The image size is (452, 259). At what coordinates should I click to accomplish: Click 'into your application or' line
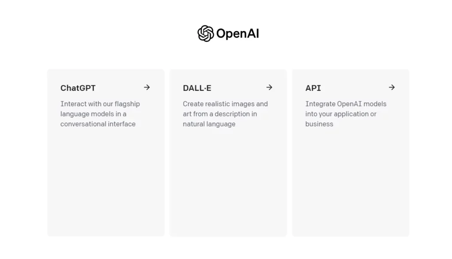pyautogui.click(x=341, y=114)
